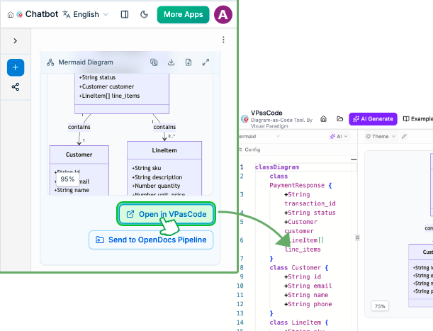433x331 pixels.
Task: Click the home icon beside Chatbot
Action: click(10, 15)
